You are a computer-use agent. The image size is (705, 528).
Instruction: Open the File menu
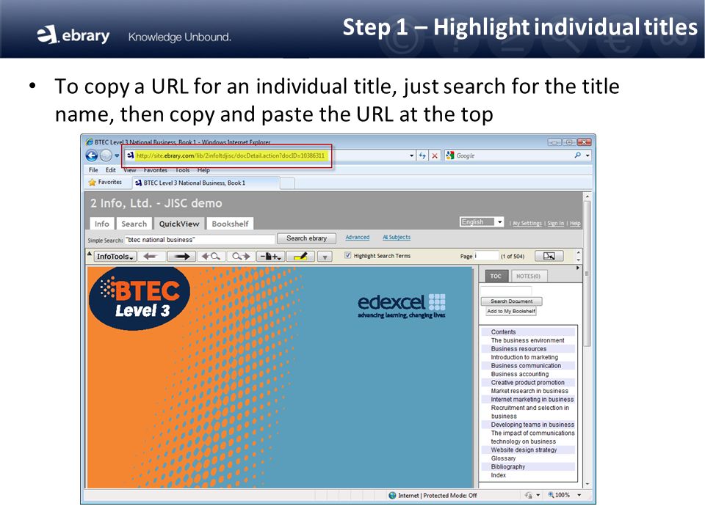click(x=93, y=170)
